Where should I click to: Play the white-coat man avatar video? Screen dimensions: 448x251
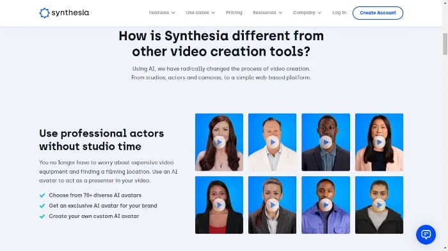click(272, 142)
